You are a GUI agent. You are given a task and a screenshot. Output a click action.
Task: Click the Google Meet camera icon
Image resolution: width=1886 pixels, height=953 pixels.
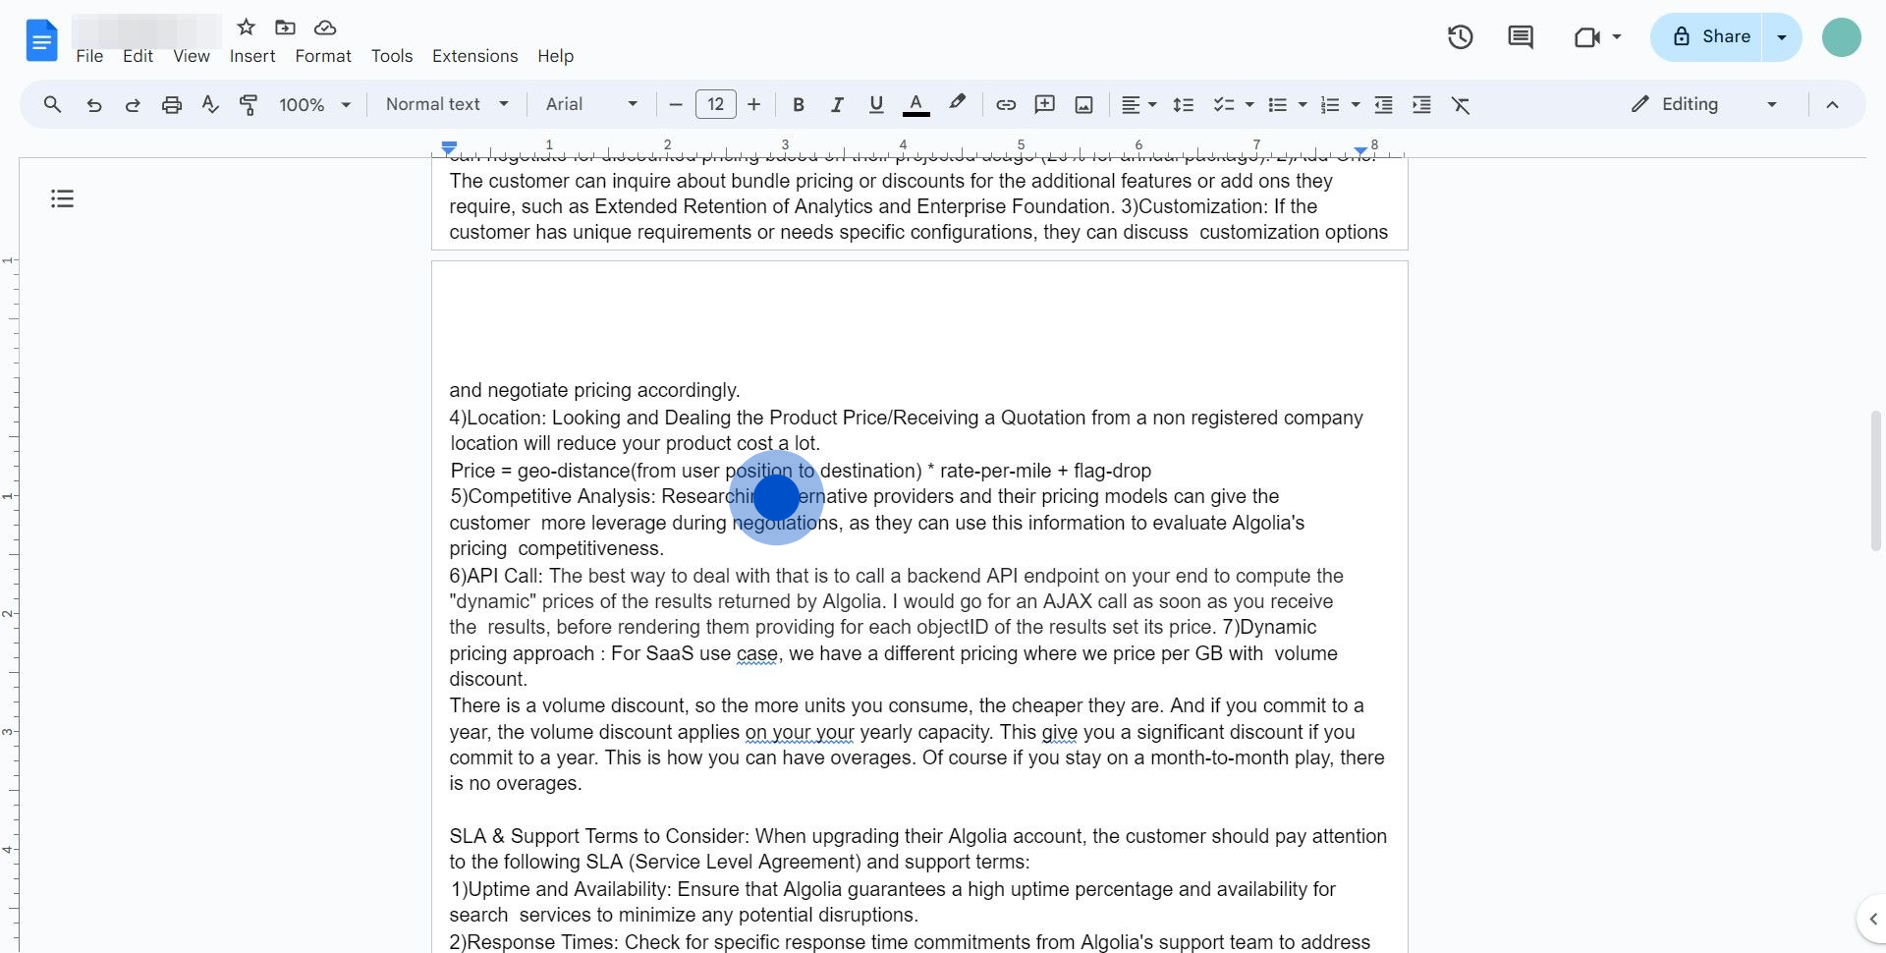(1587, 37)
